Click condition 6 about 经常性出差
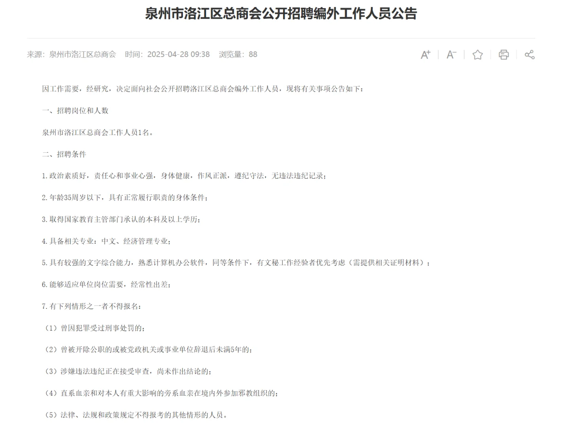 pos(107,285)
